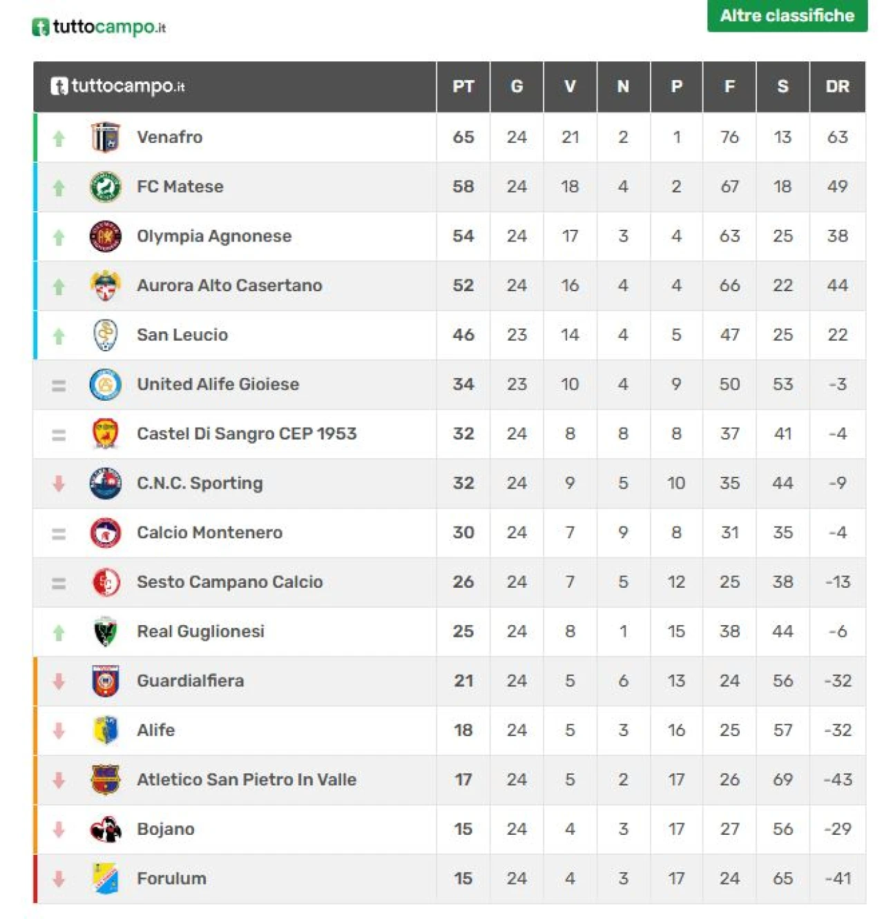The image size is (884, 919).
Task: Click the PT column header
Action: tap(463, 87)
